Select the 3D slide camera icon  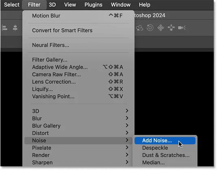click(171, 28)
